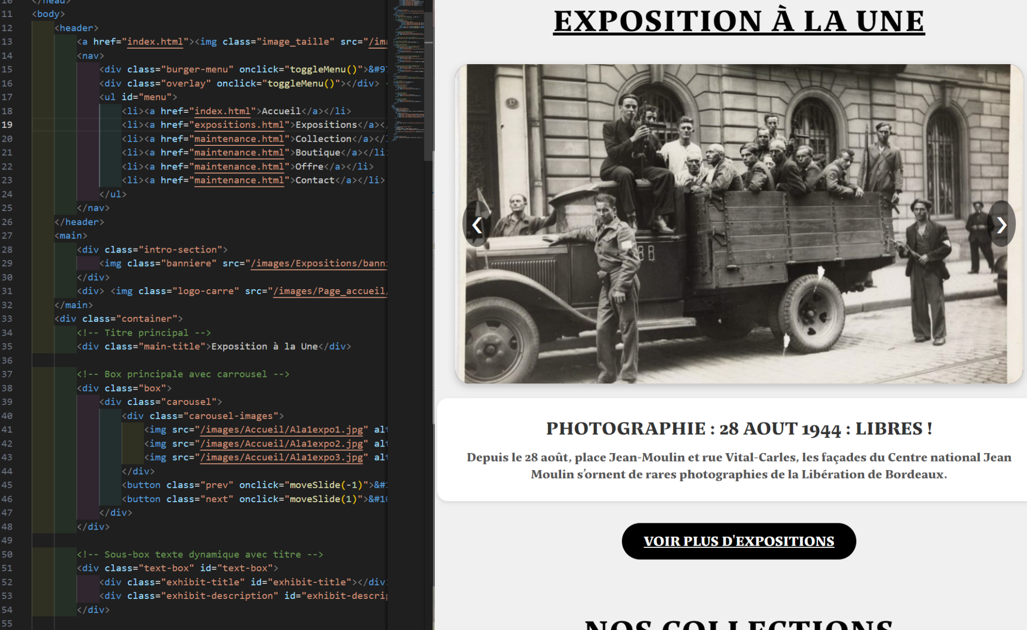Open the banniere image src path link
The image size is (1027, 630).
(x=318, y=264)
